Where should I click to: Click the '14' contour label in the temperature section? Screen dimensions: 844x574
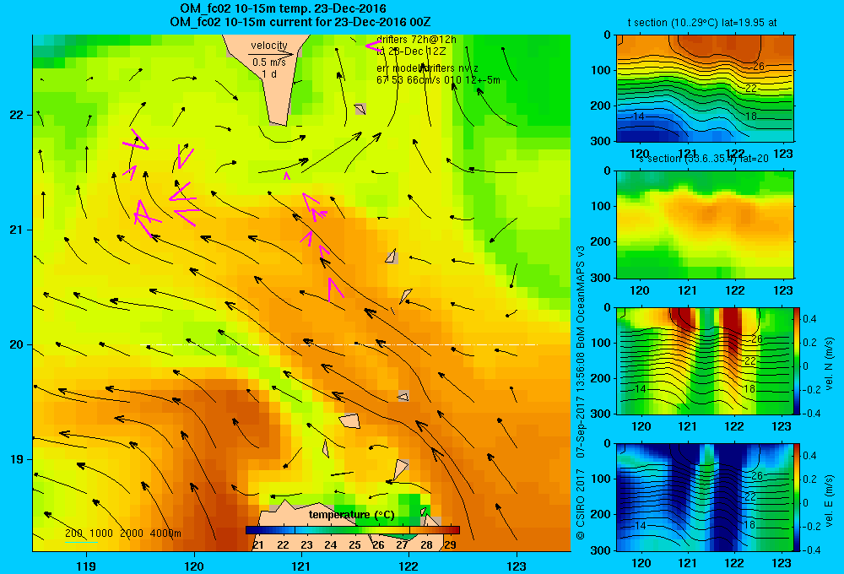click(638, 116)
